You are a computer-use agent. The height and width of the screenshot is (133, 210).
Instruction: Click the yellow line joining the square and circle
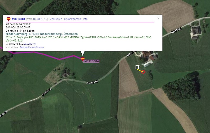pos(140,71)
